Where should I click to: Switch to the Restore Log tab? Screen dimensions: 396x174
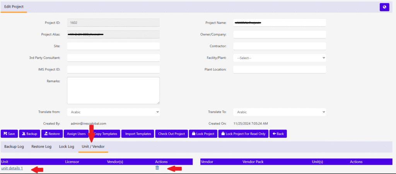pos(41,147)
